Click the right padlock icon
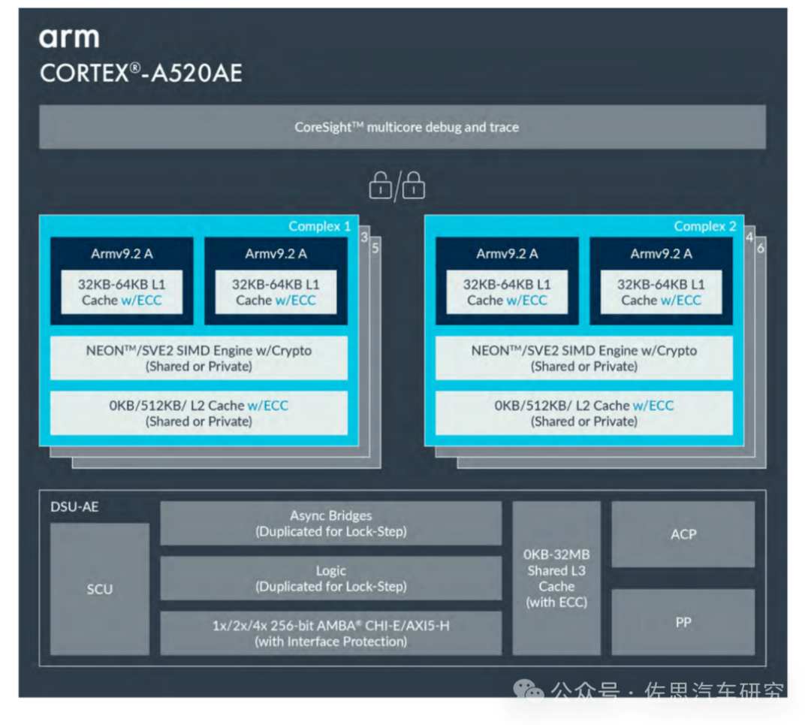 414,185
